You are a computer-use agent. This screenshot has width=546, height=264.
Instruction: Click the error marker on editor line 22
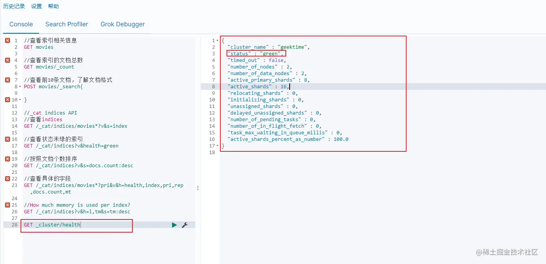[x=7, y=179]
